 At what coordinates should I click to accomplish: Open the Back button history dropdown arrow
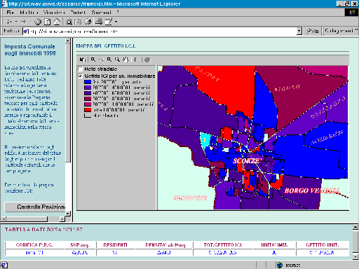pos(16,22)
